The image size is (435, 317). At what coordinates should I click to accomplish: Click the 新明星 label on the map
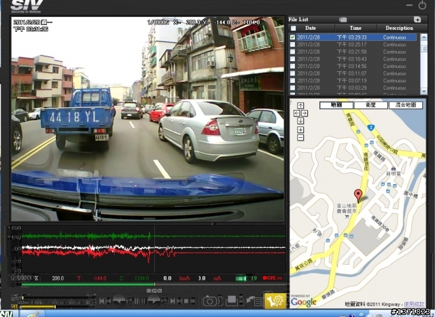(393, 174)
